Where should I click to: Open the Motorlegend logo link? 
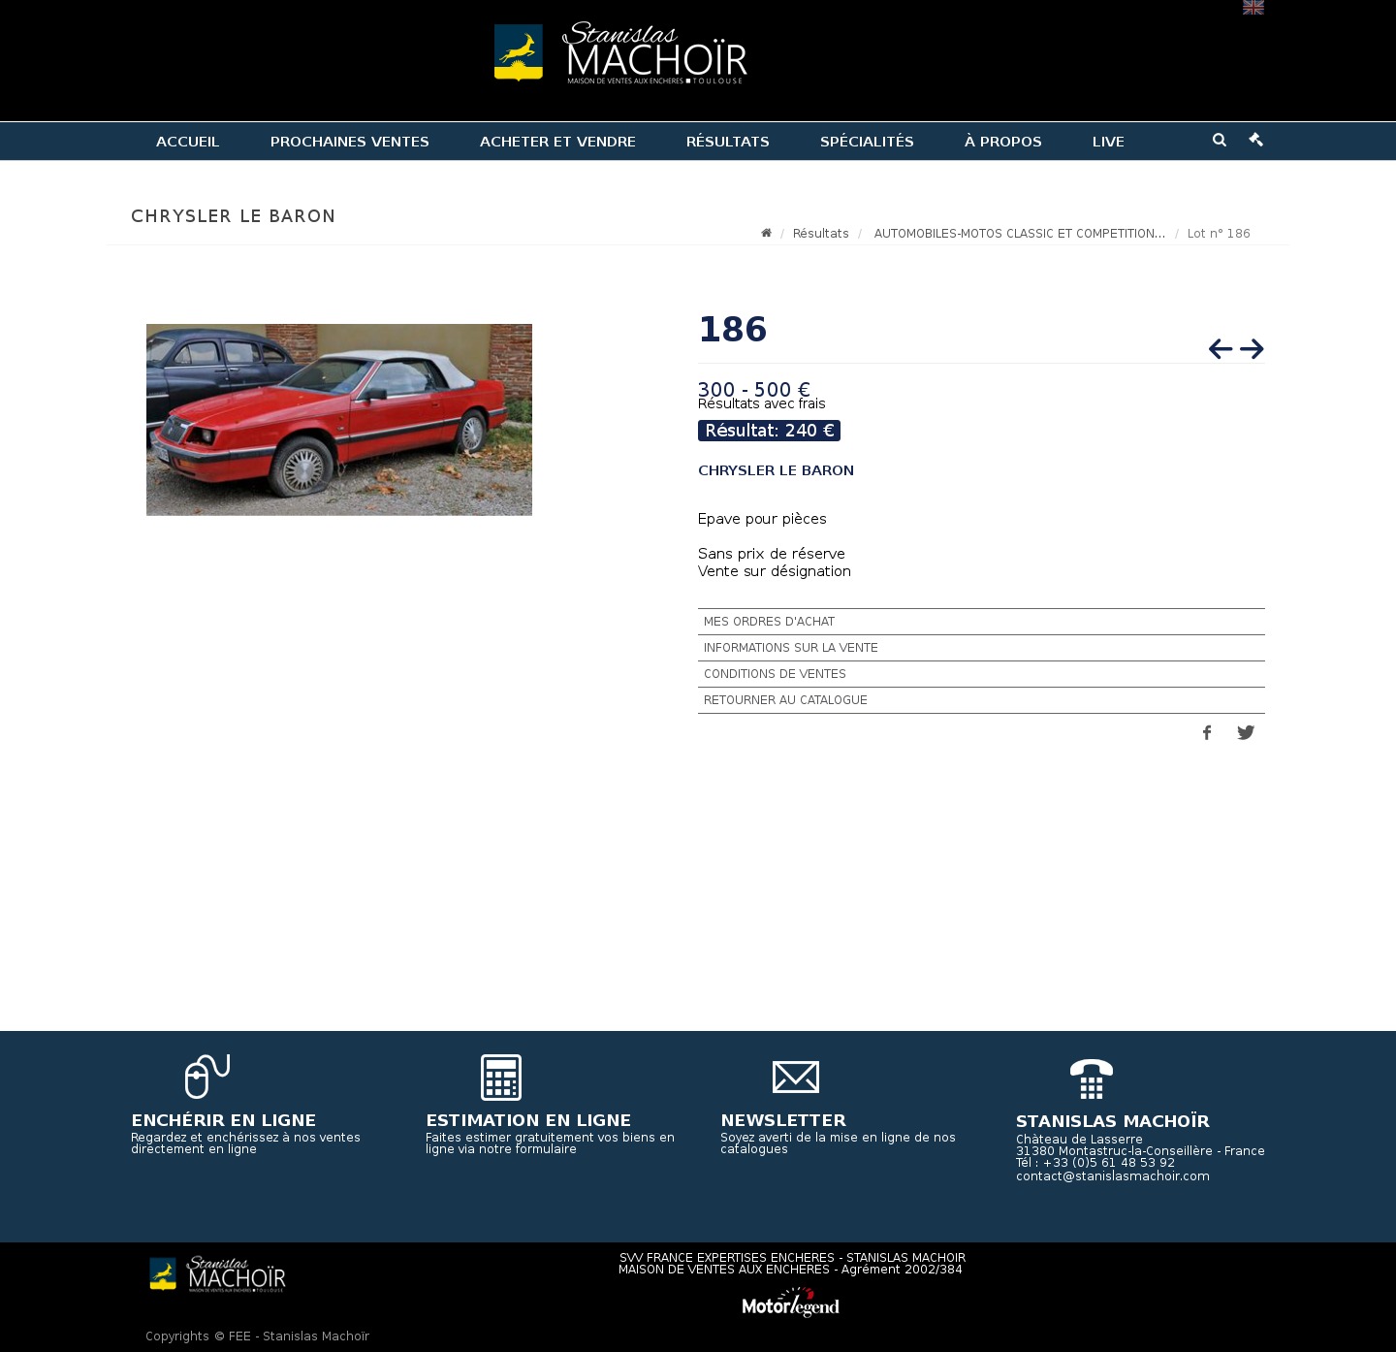(x=791, y=1303)
